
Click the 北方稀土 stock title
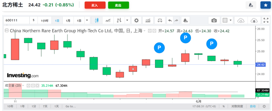coord(12,5)
